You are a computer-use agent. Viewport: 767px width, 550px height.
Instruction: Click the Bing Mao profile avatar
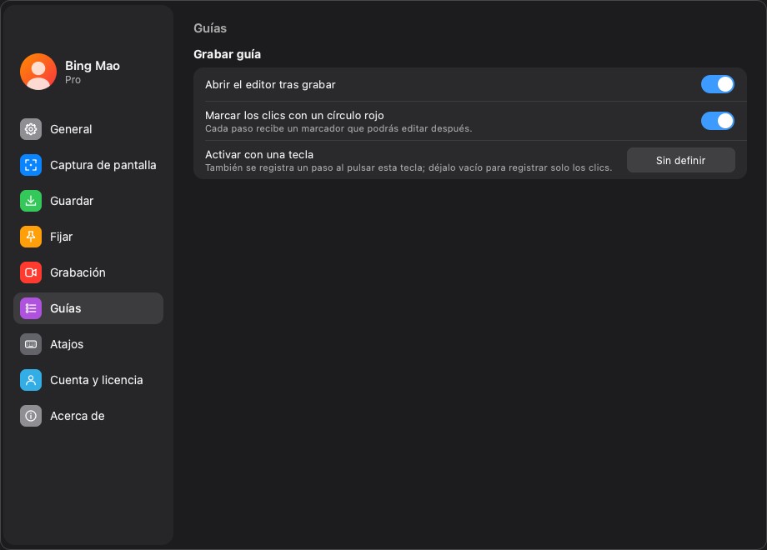pyautogui.click(x=38, y=72)
